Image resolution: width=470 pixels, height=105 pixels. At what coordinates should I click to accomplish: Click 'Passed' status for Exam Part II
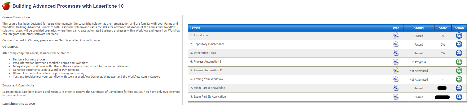(419, 97)
